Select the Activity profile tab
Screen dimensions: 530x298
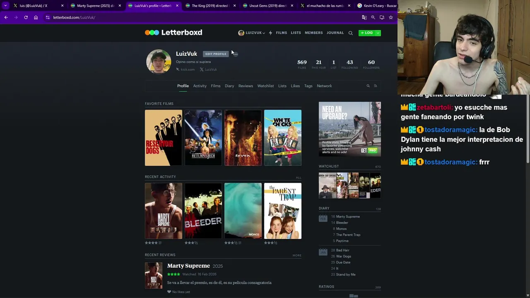[x=200, y=86]
